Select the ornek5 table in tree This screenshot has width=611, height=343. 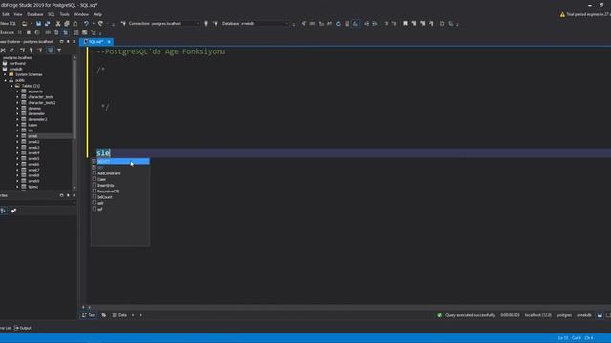(x=33, y=159)
